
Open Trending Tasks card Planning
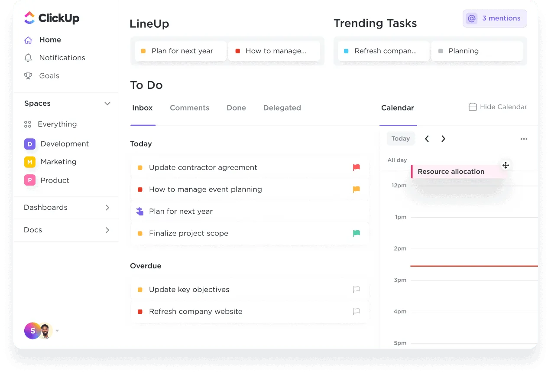coord(477,51)
